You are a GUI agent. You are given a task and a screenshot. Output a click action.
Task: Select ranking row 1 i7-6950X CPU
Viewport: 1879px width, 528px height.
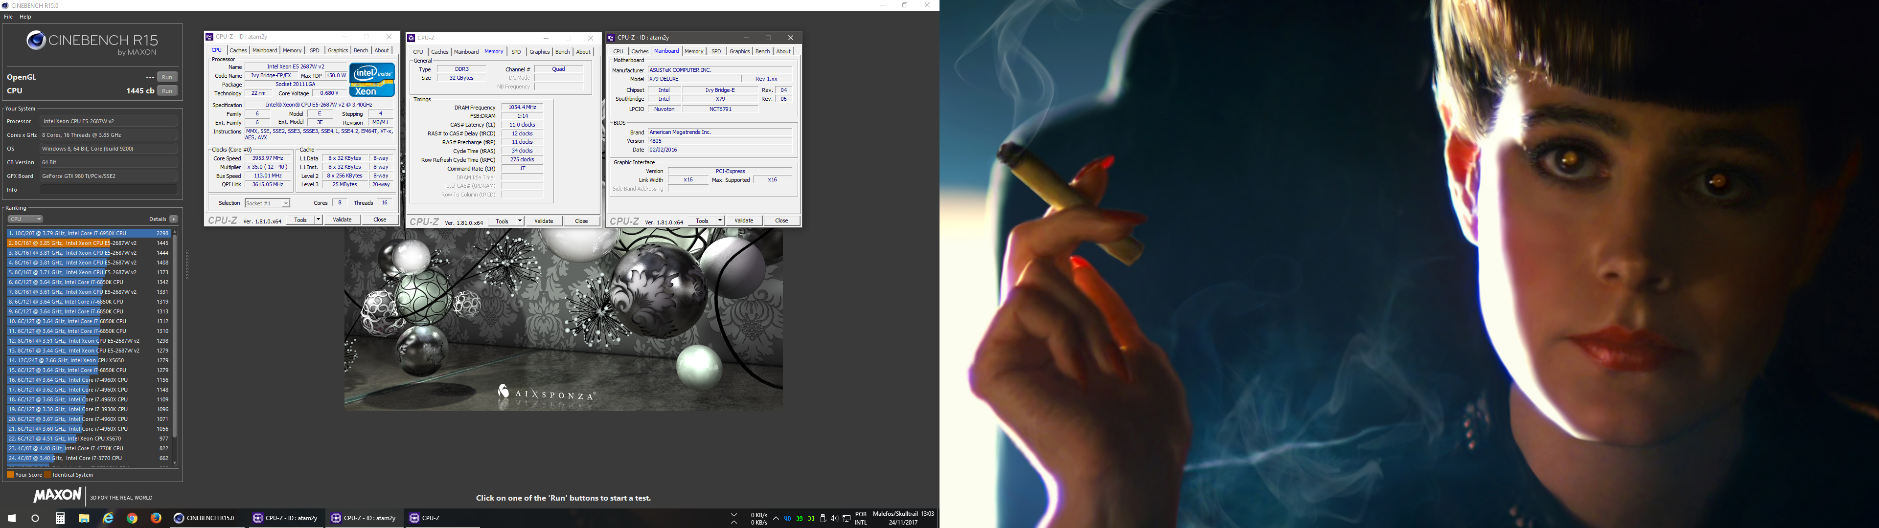[x=89, y=233]
